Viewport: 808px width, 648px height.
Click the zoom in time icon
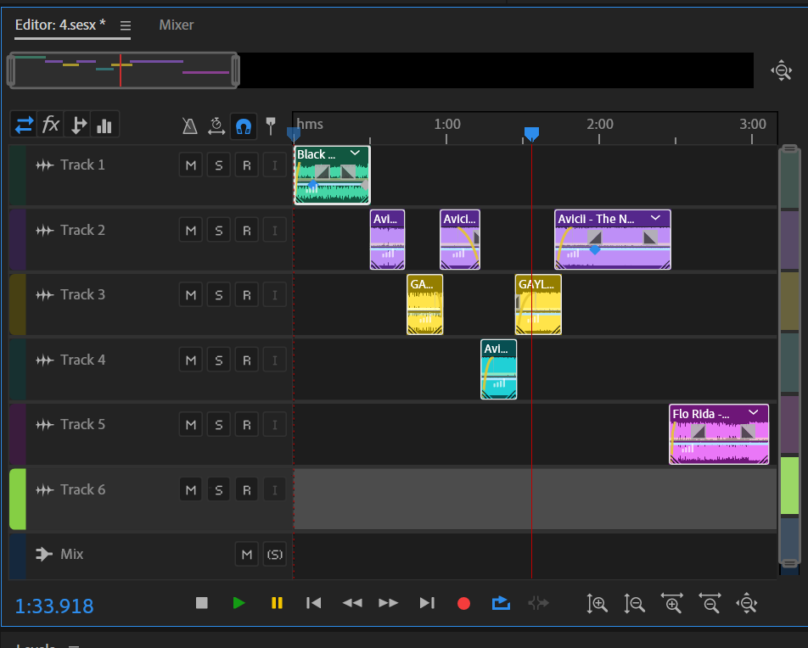673,603
